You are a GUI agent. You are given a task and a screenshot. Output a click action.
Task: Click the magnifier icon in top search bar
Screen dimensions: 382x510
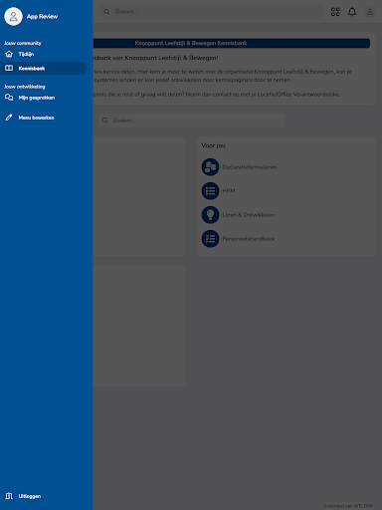[x=106, y=12]
